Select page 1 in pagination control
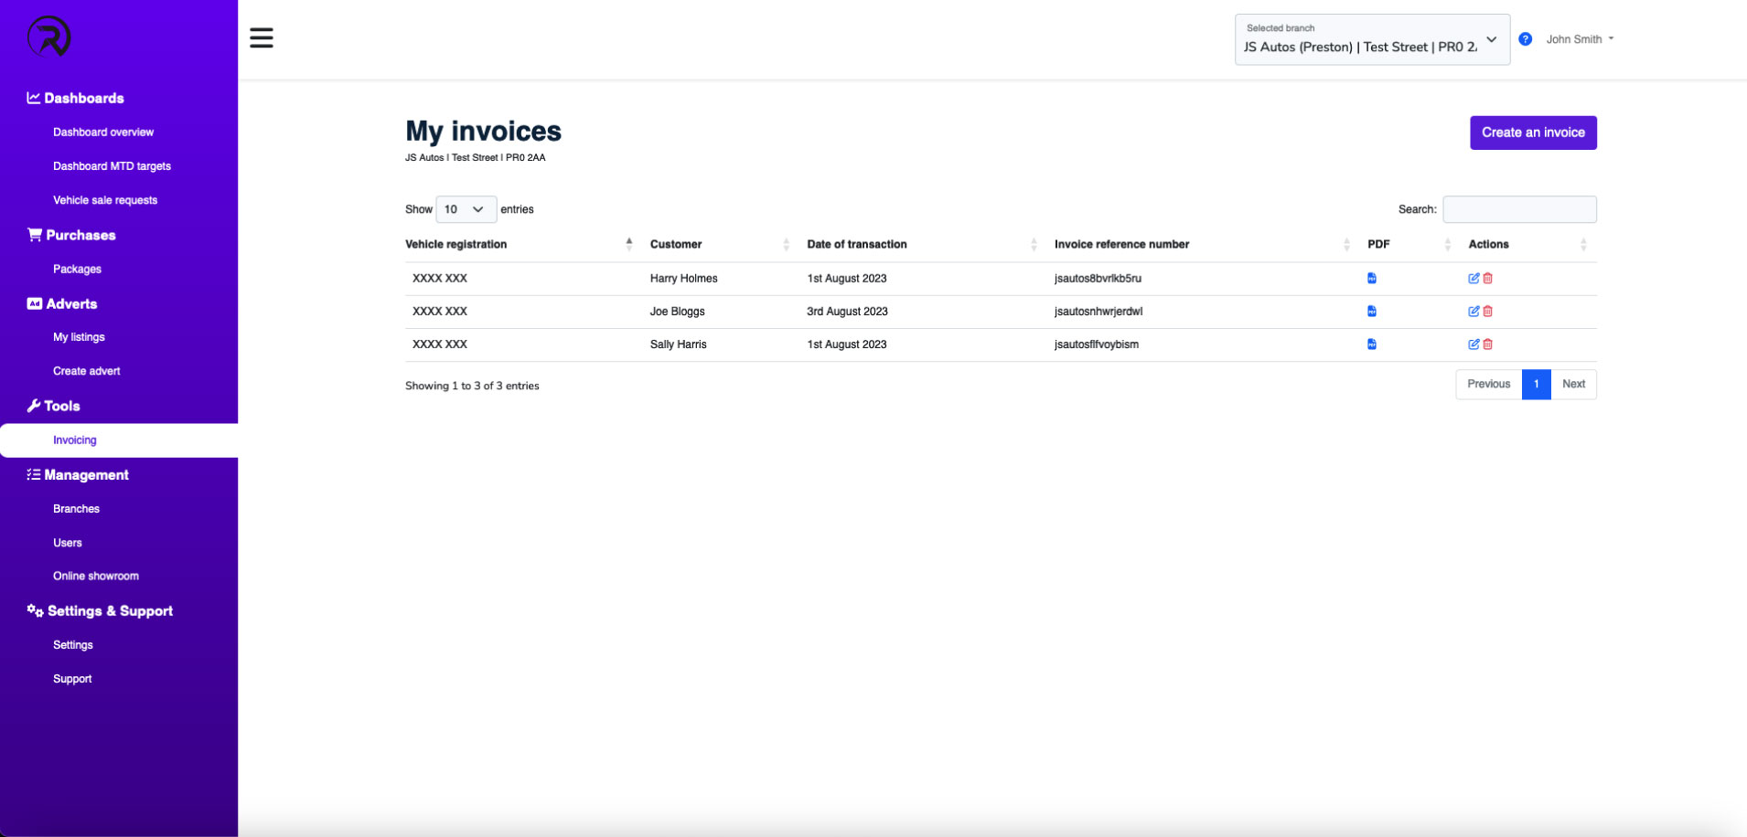Screen dimensions: 1747x837 (x=1535, y=384)
